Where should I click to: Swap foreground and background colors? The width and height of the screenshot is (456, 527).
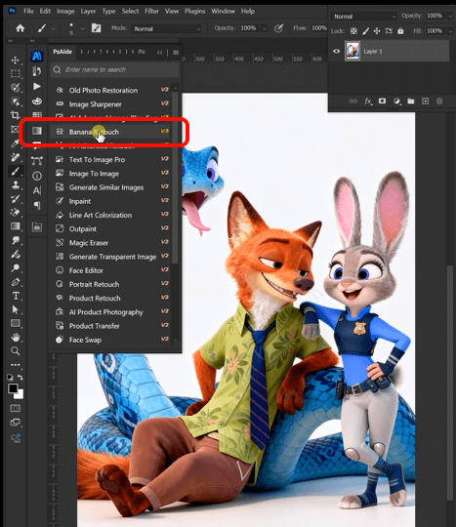pos(21,378)
